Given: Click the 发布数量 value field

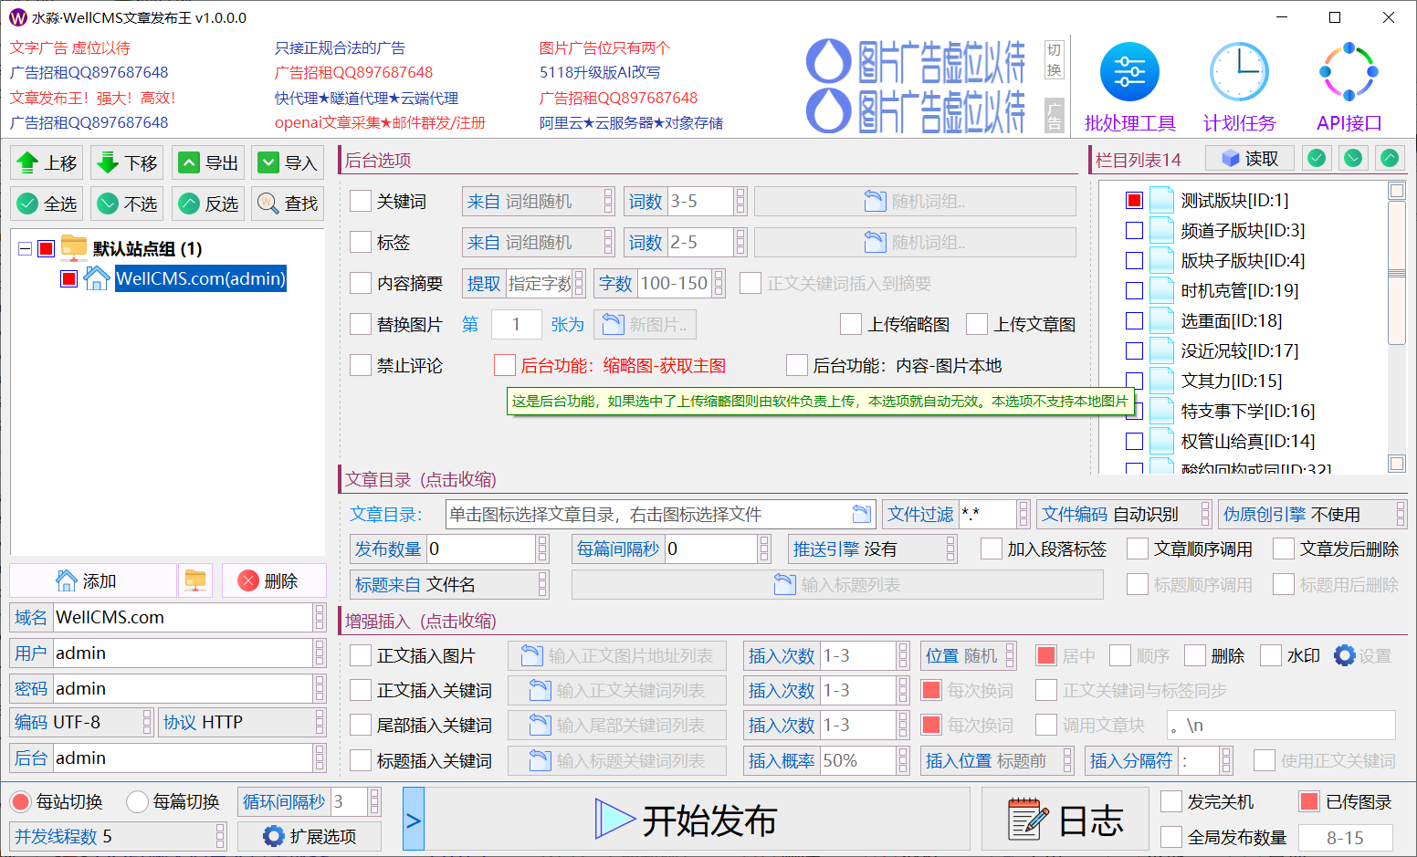Looking at the screenshot, I should pos(481,549).
